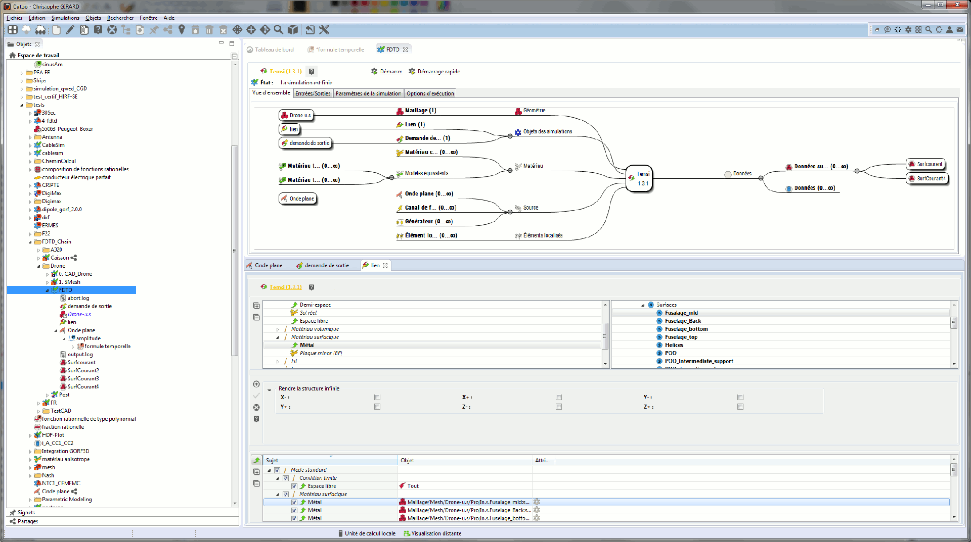Toggle the X- infinite structure checkbox

[x=377, y=398]
